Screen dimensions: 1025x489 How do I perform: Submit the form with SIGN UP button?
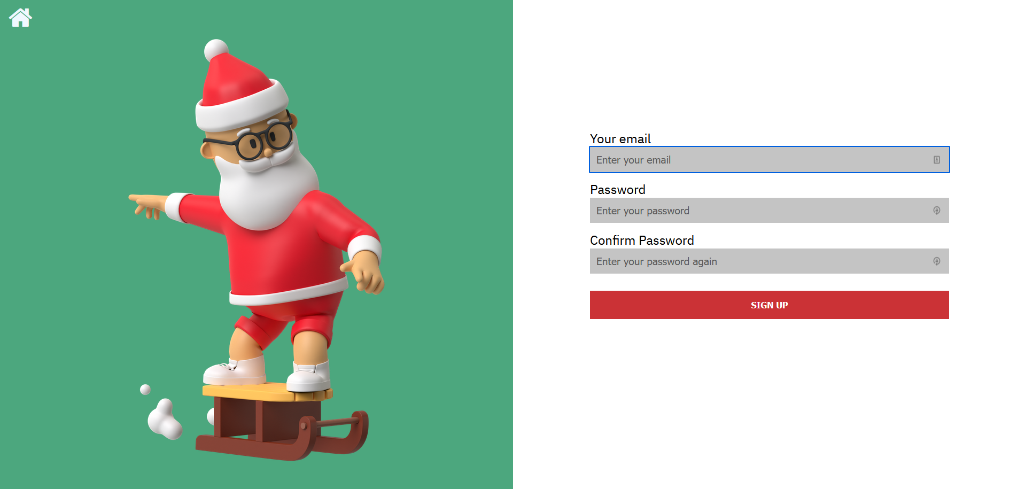769,305
